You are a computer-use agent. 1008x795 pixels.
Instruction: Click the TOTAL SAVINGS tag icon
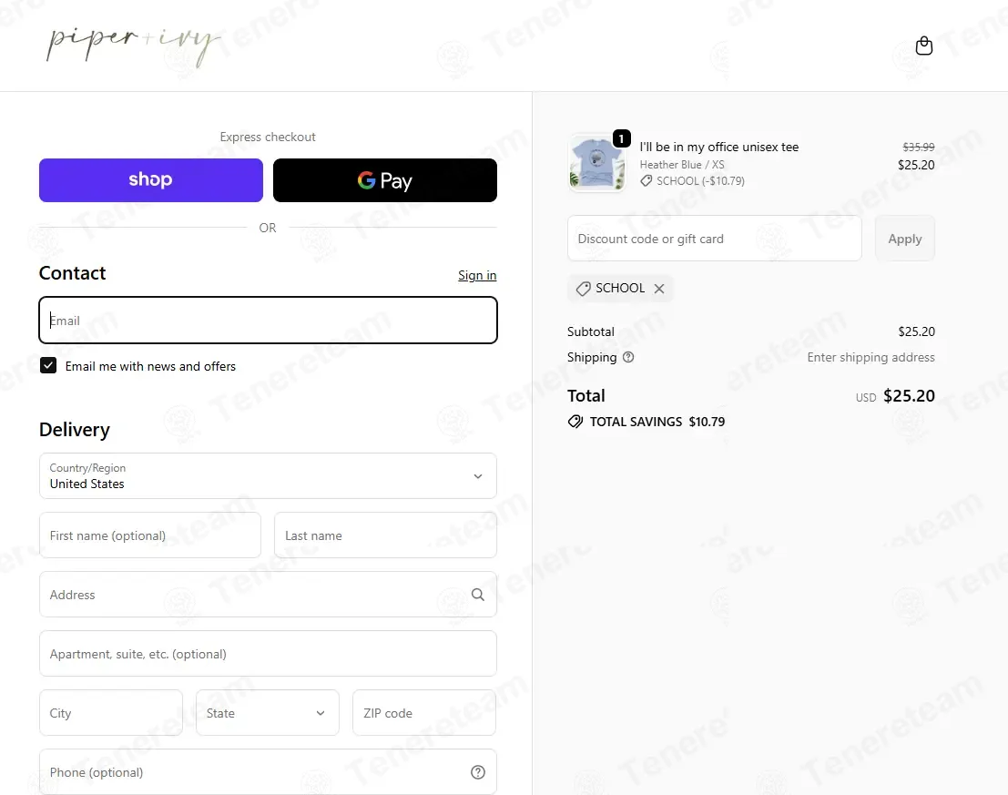coord(575,422)
